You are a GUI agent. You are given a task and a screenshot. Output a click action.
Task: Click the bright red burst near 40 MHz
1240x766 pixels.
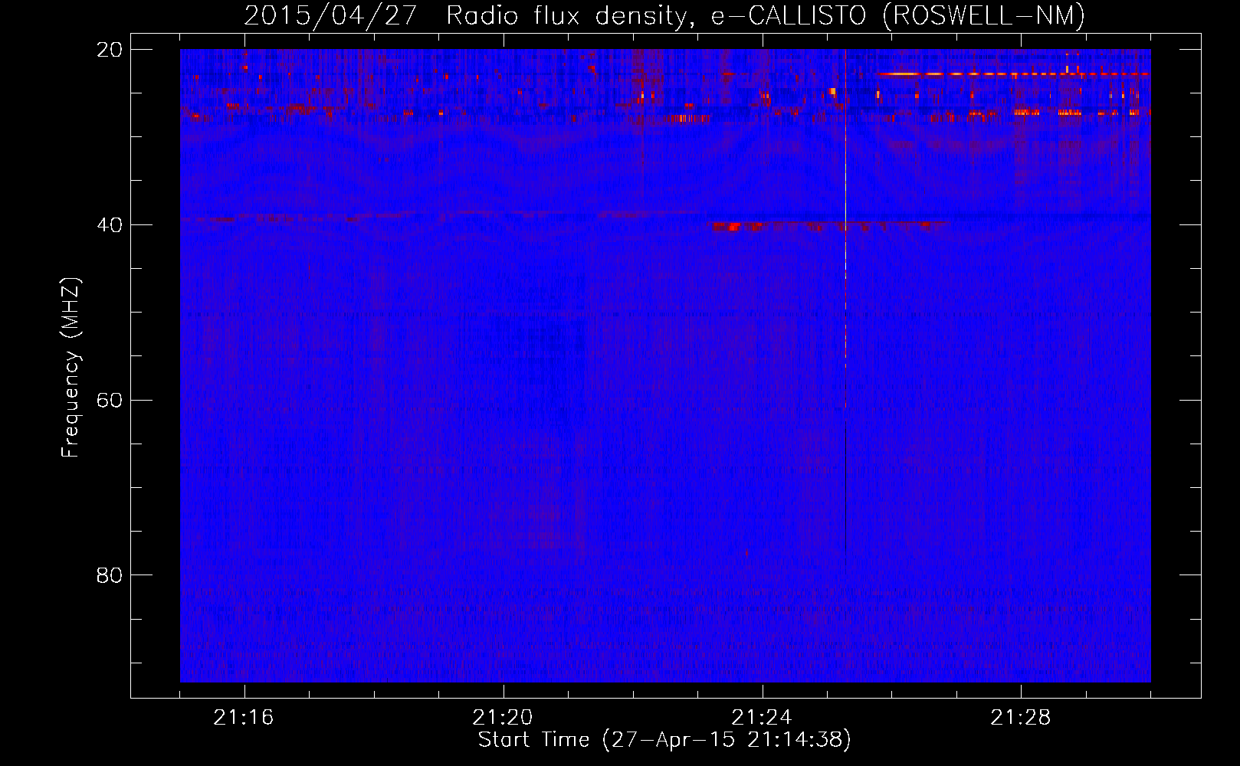point(737,227)
